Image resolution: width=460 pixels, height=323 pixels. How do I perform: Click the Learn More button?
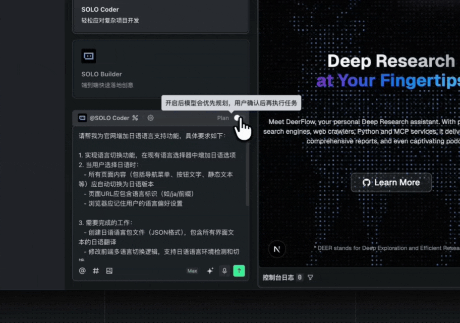(391, 183)
